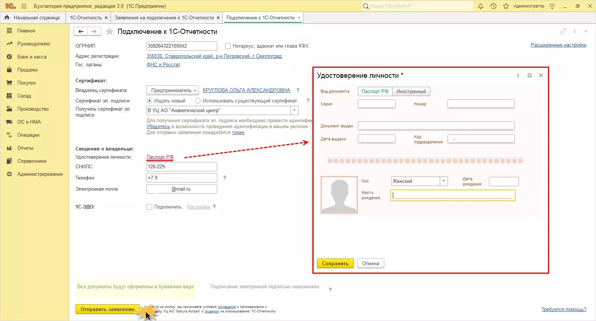Open ОС и НМА section

[x=35, y=122]
